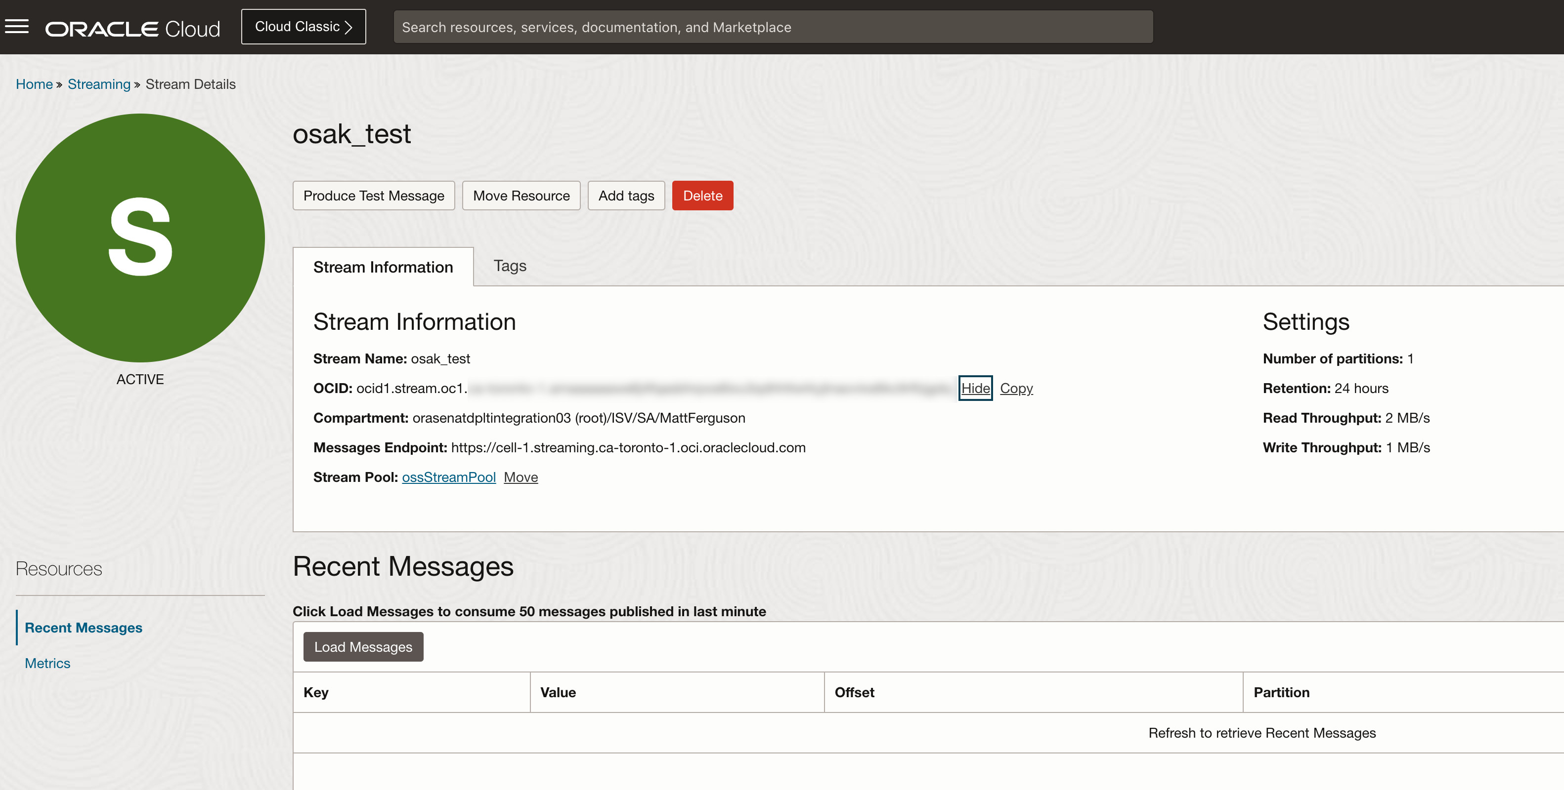Image resolution: width=1564 pixels, height=790 pixels.
Task: Open Metrics in Resources sidebar
Action: coord(47,663)
